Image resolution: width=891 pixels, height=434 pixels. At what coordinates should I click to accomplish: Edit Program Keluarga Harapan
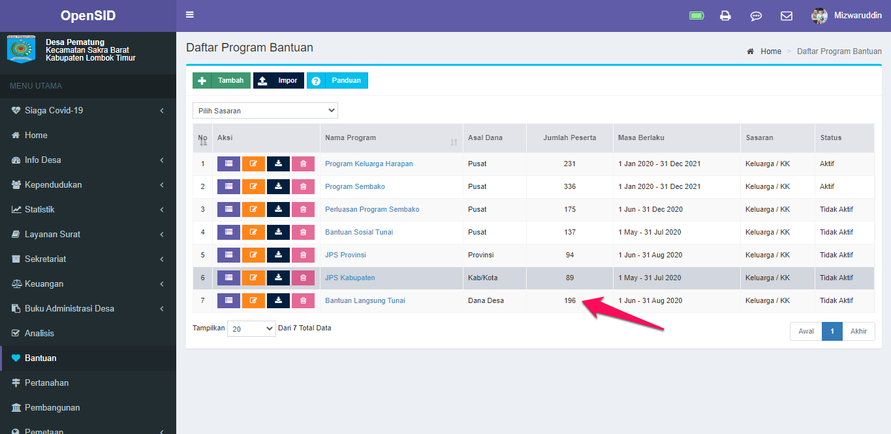(x=253, y=164)
